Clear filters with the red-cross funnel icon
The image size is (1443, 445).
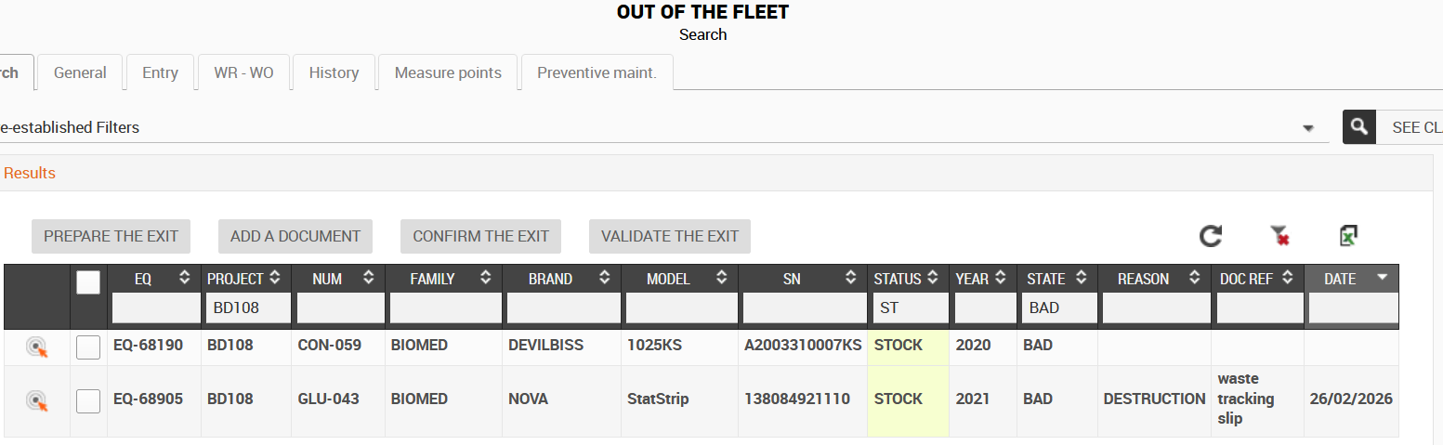(x=1280, y=236)
